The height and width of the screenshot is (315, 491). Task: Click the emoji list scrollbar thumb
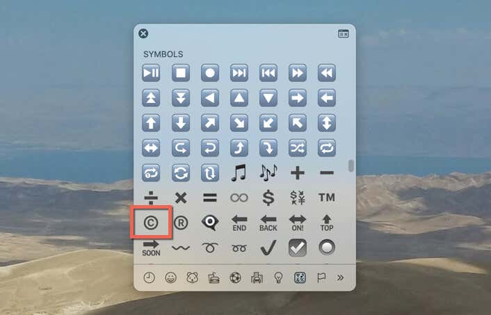(x=351, y=166)
